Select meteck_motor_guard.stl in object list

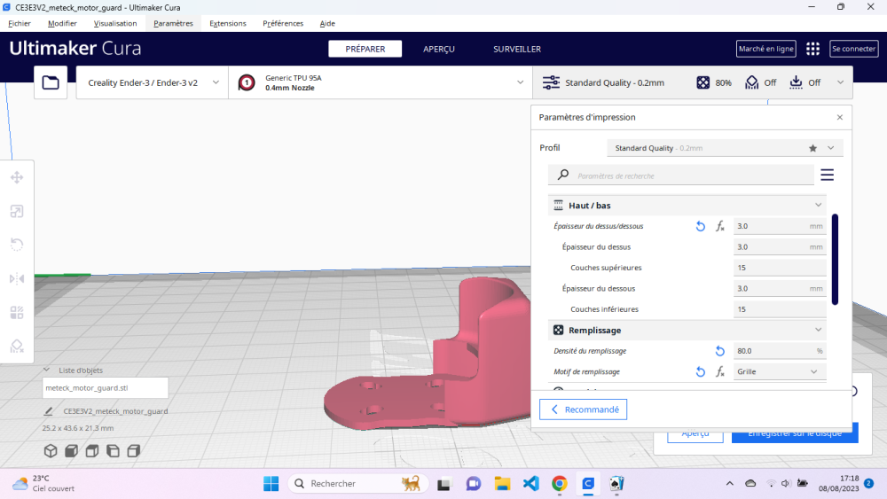click(x=106, y=387)
